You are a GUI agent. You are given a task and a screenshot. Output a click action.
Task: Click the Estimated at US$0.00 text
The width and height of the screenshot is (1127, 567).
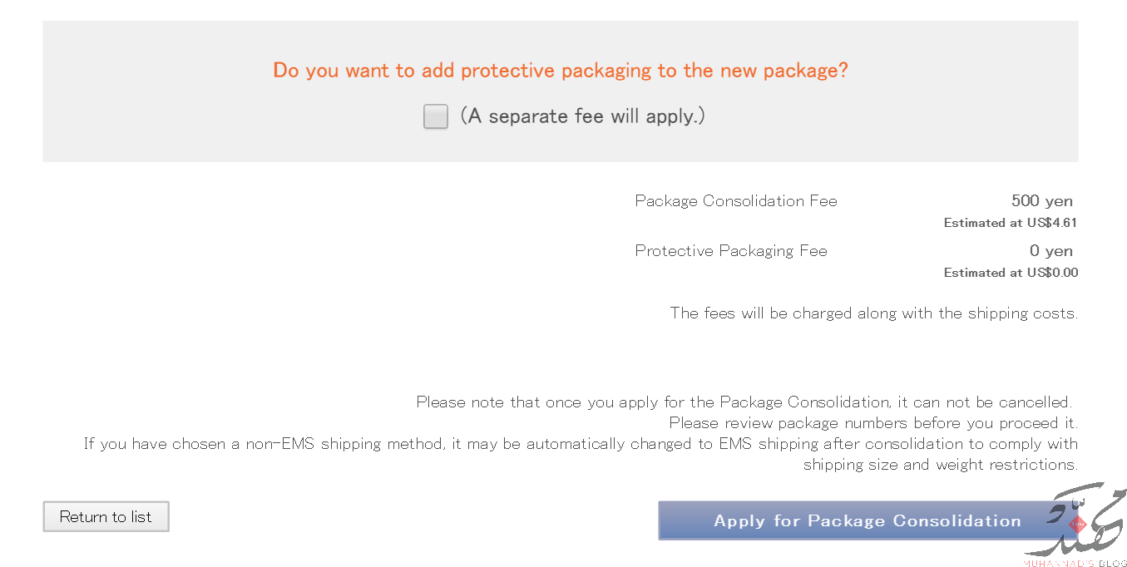pos(1011,273)
